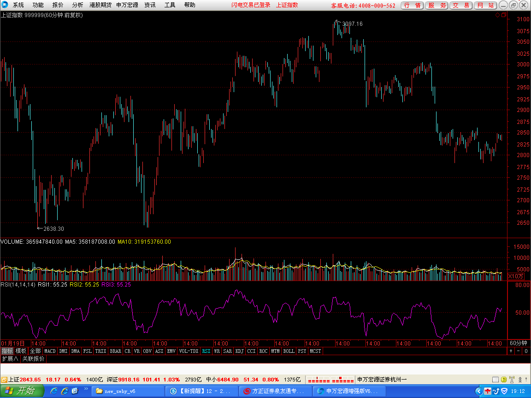
Task: Click the antenna signal icon in status bar
Action: tap(512, 380)
